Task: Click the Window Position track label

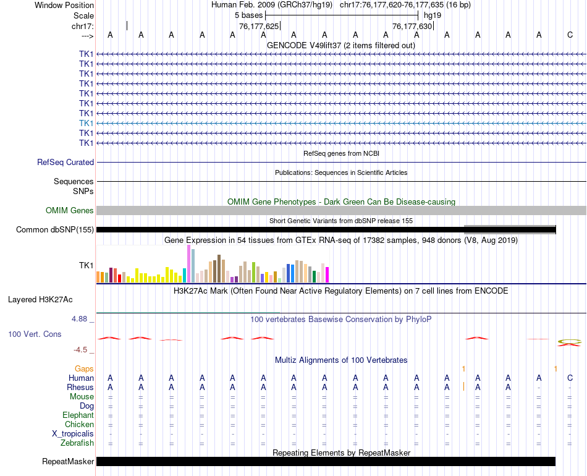Action: tap(64, 5)
